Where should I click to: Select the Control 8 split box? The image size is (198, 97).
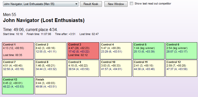coord(51,68)
